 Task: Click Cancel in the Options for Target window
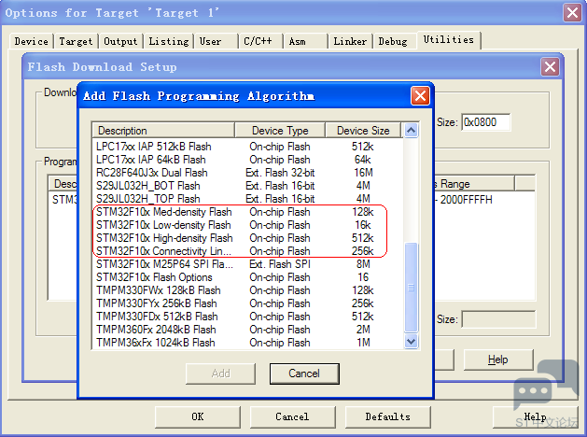pos(292,416)
